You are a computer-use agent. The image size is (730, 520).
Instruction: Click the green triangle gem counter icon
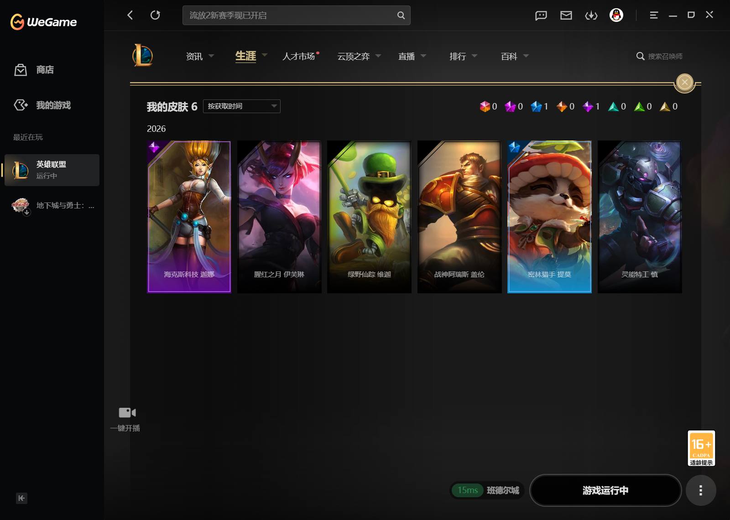click(x=639, y=106)
